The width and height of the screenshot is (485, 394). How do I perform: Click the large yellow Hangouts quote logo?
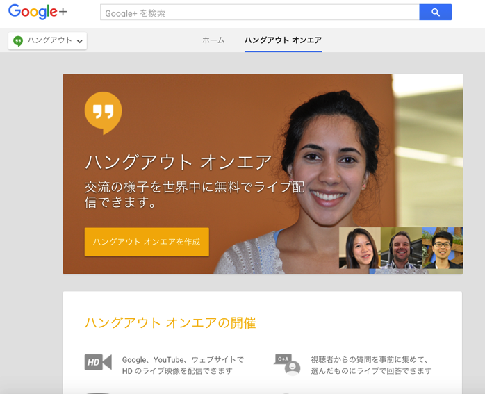click(x=103, y=113)
